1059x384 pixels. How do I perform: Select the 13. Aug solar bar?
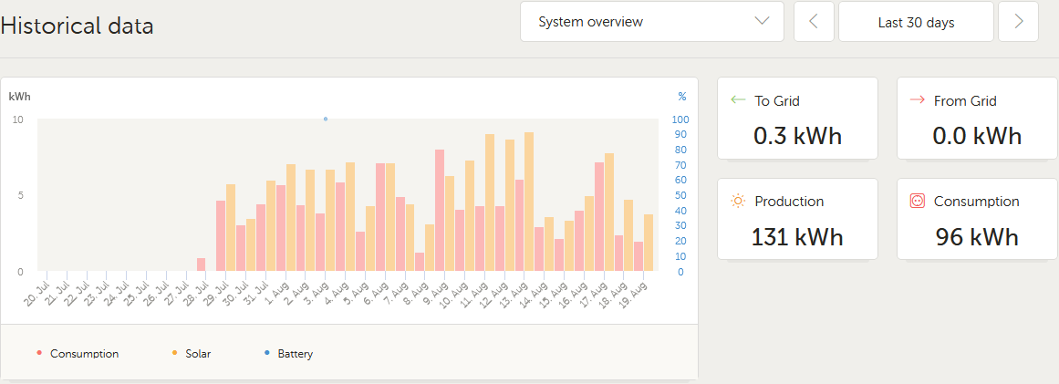coord(529,202)
